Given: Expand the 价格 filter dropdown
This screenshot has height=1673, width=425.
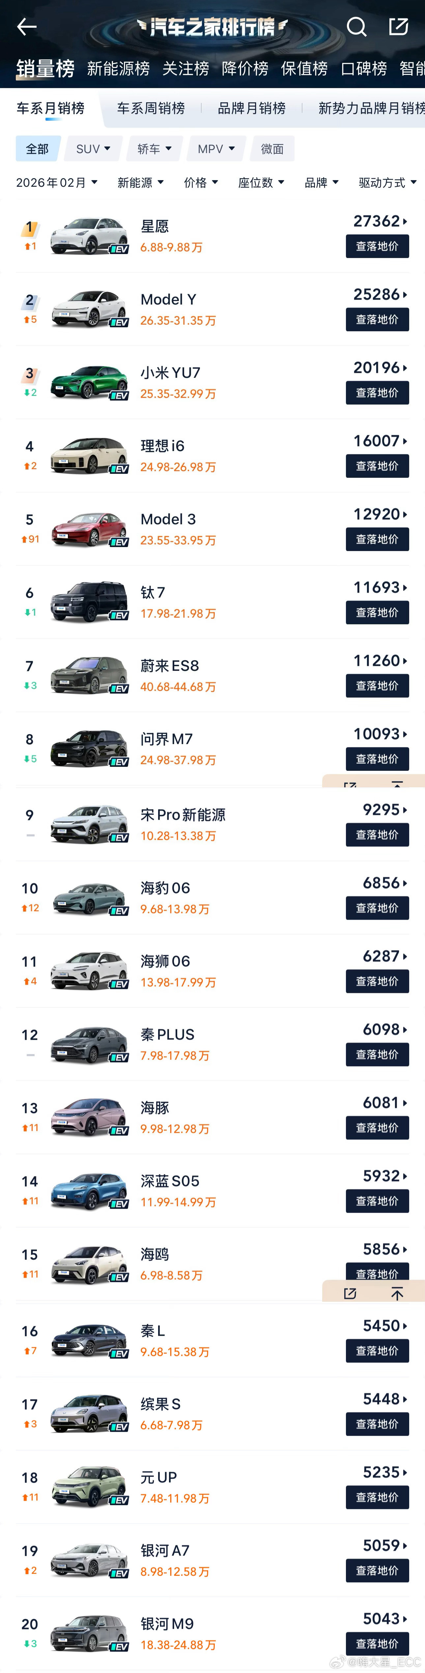Looking at the screenshot, I should click(x=201, y=182).
